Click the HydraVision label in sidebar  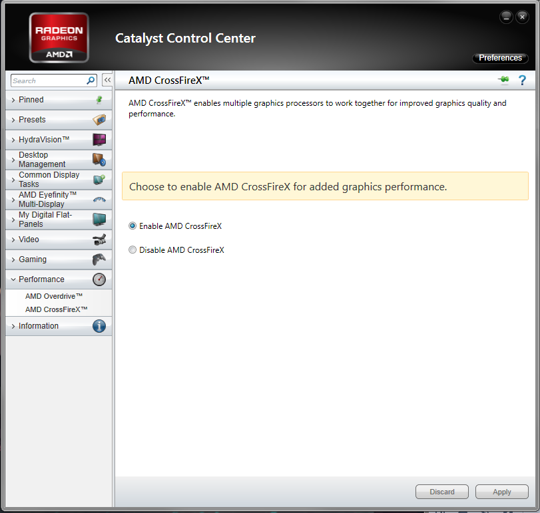pos(44,139)
